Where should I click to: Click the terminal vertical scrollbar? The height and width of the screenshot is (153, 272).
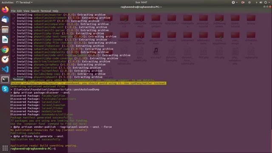coord(271,141)
